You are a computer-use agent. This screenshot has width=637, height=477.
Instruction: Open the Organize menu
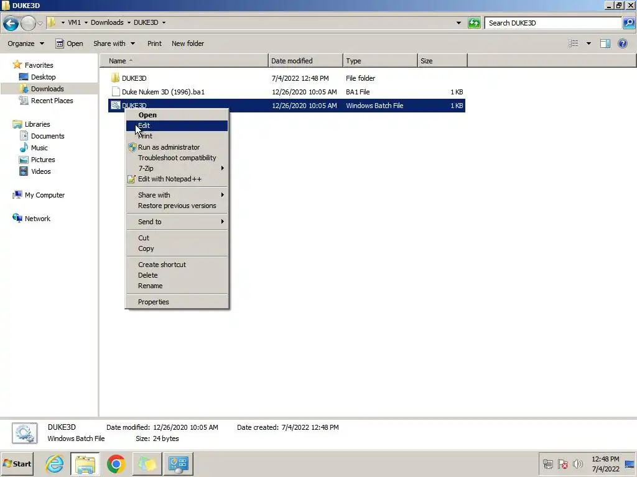[26, 43]
